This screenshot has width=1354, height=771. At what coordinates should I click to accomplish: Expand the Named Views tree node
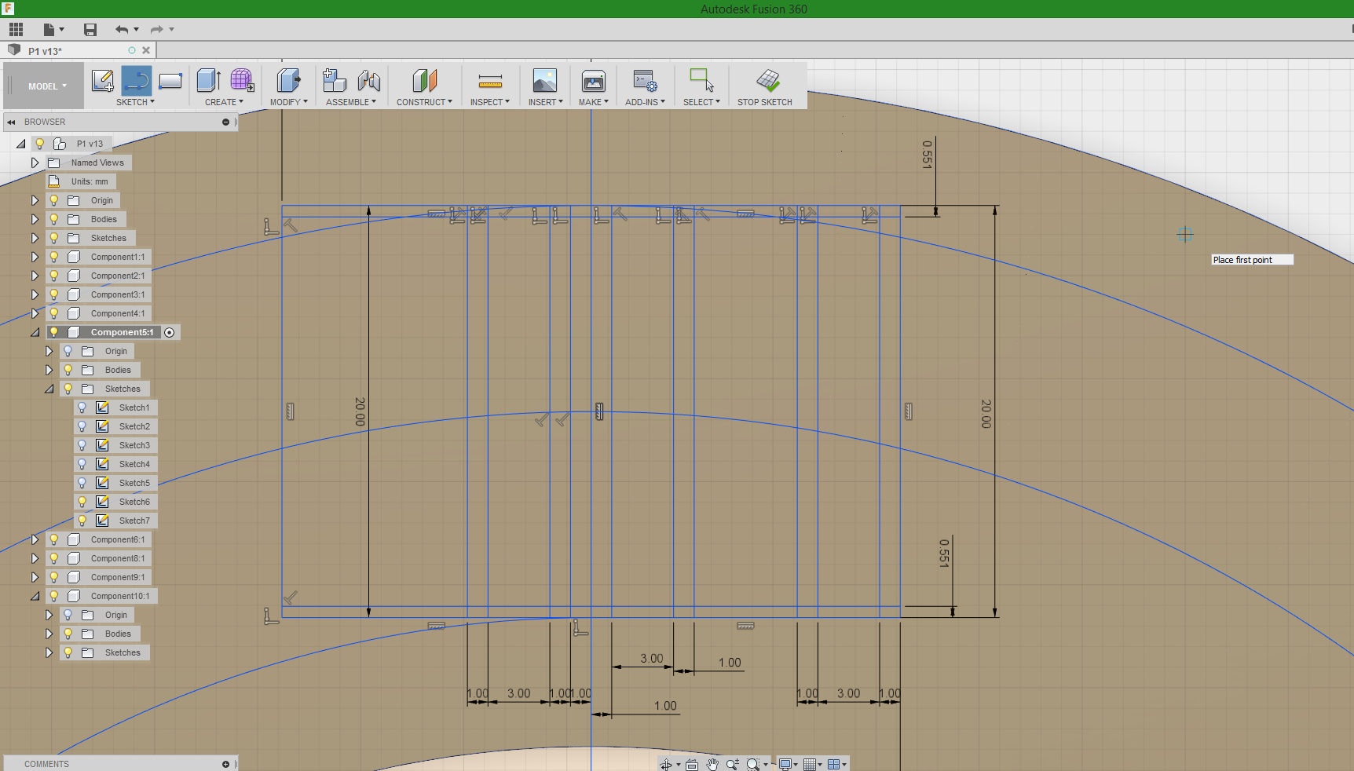[35, 163]
